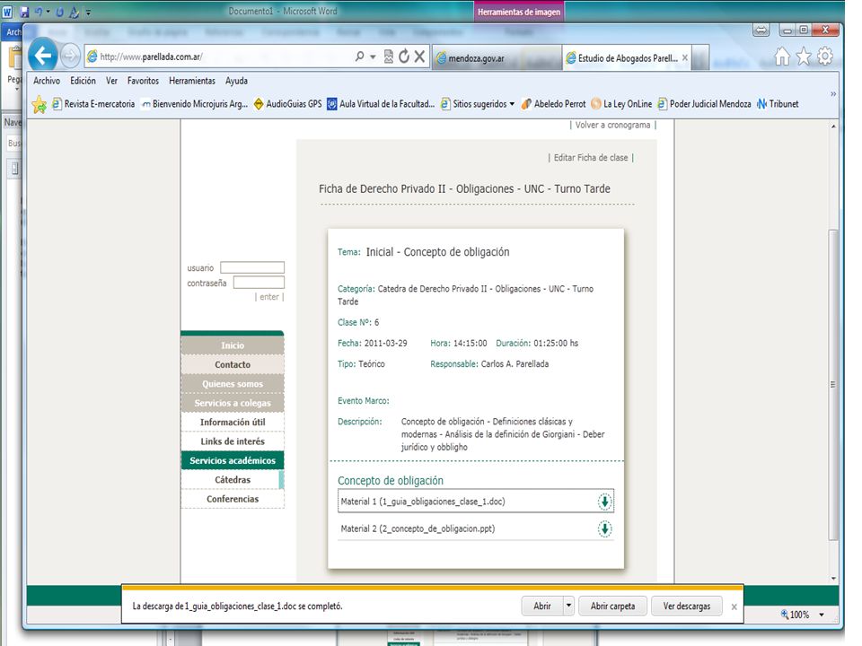
Task: Open Conferencias in the side menu
Action: point(233,499)
